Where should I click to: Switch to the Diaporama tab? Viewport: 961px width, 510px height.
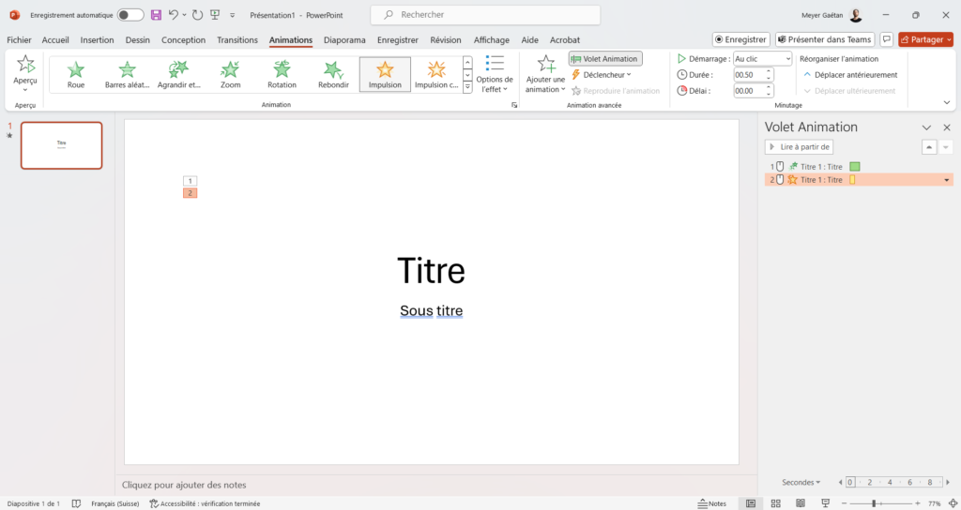(344, 39)
